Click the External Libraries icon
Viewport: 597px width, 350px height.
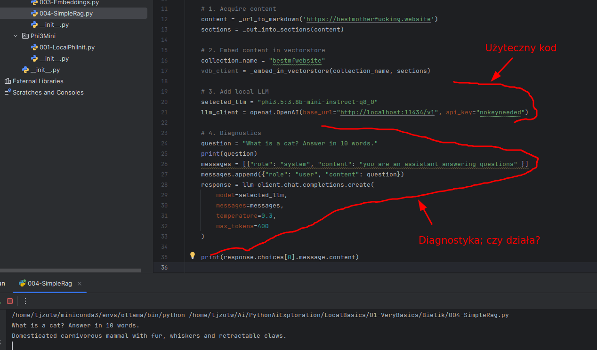pyautogui.click(x=8, y=81)
